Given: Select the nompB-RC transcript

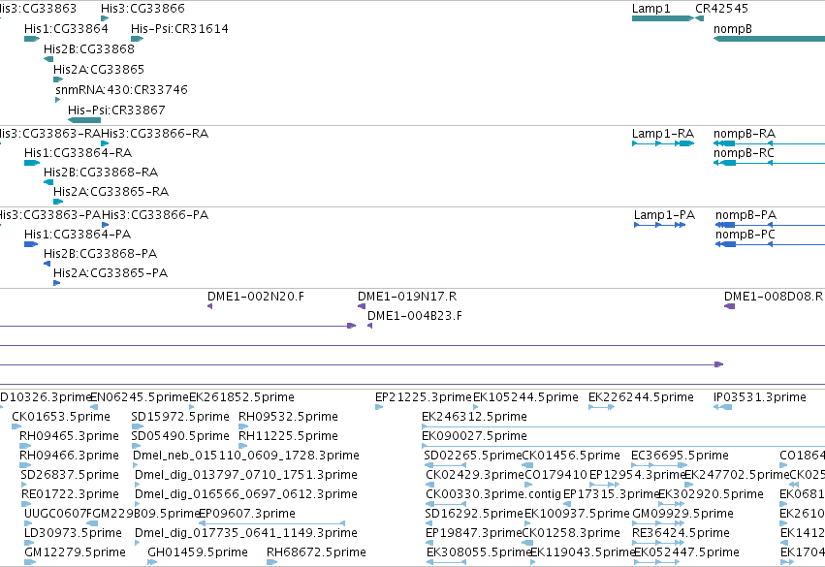Looking at the screenshot, I should pyautogui.click(x=769, y=163).
